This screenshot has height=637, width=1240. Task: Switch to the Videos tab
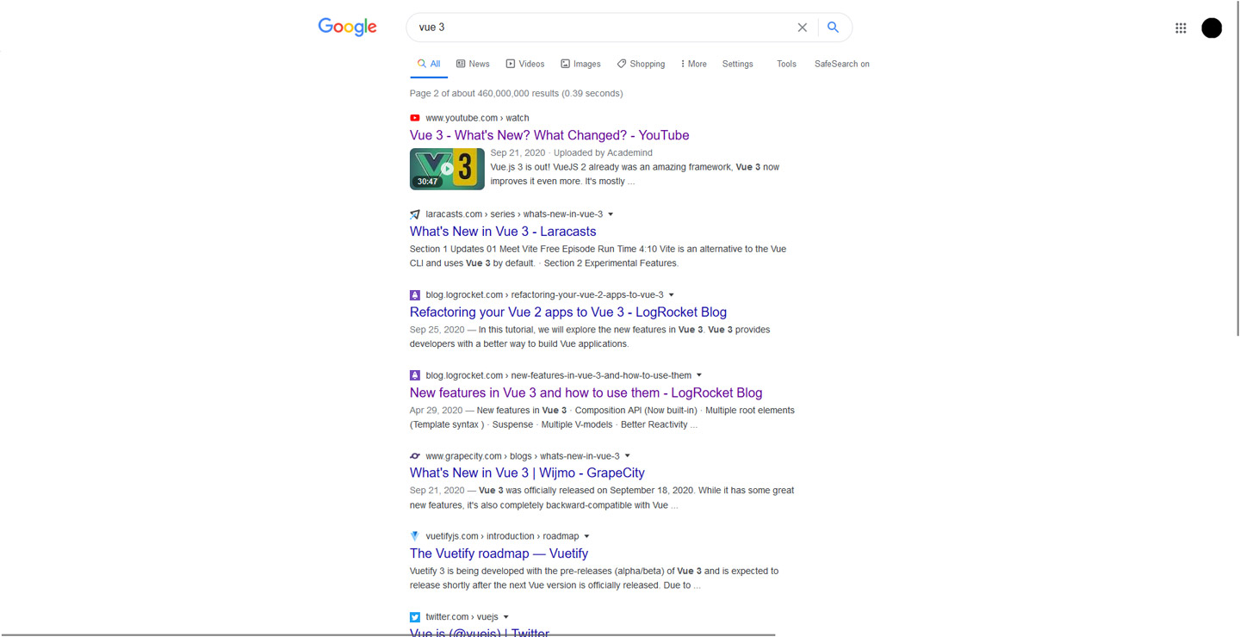pos(525,64)
